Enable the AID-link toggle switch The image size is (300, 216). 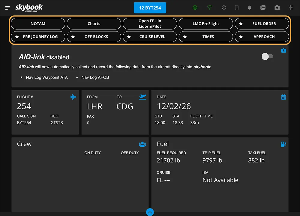pyautogui.click(x=267, y=57)
